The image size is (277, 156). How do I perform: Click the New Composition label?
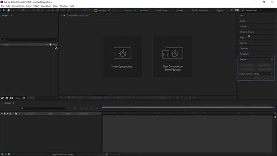point(122,66)
